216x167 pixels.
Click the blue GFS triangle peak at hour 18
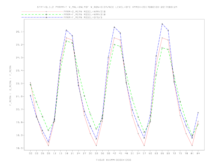pyautogui.click(x=66, y=30)
